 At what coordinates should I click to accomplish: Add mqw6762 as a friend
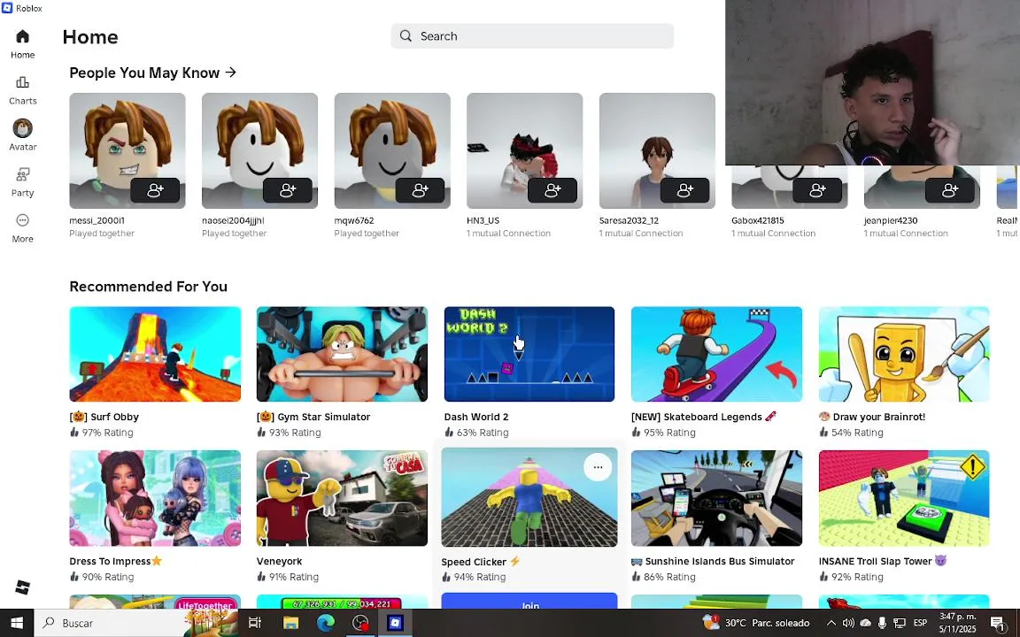click(x=421, y=190)
